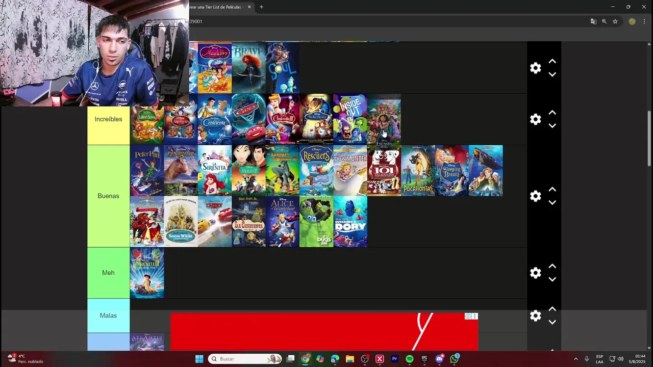Click the green Buenas tier label
This screenshot has width=653, height=367.
click(x=108, y=196)
